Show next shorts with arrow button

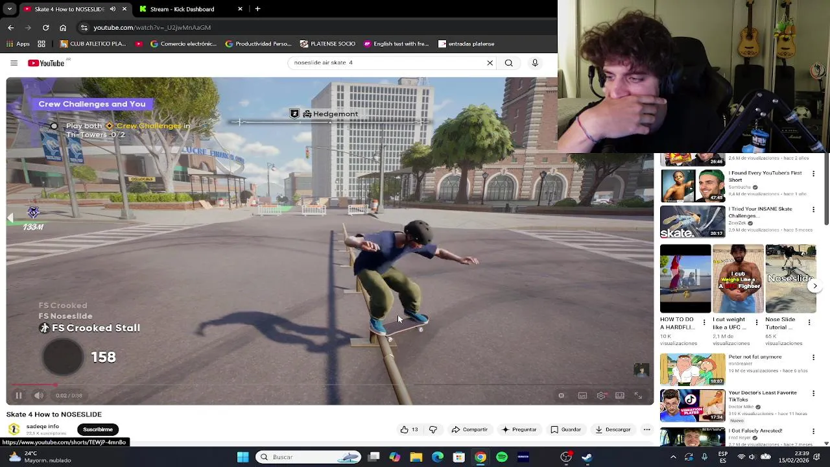(815, 286)
